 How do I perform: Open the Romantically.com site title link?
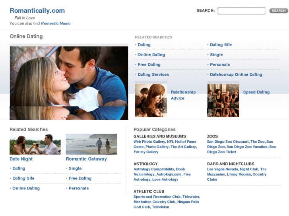point(37,11)
